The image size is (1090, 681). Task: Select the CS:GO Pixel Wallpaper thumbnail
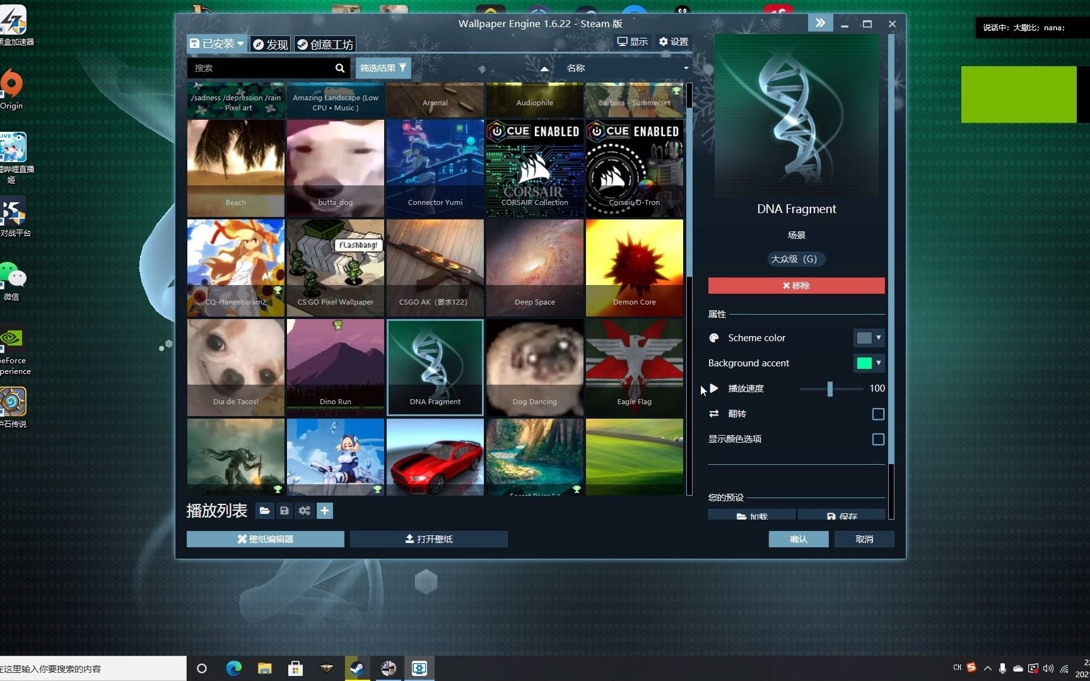(336, 268)
